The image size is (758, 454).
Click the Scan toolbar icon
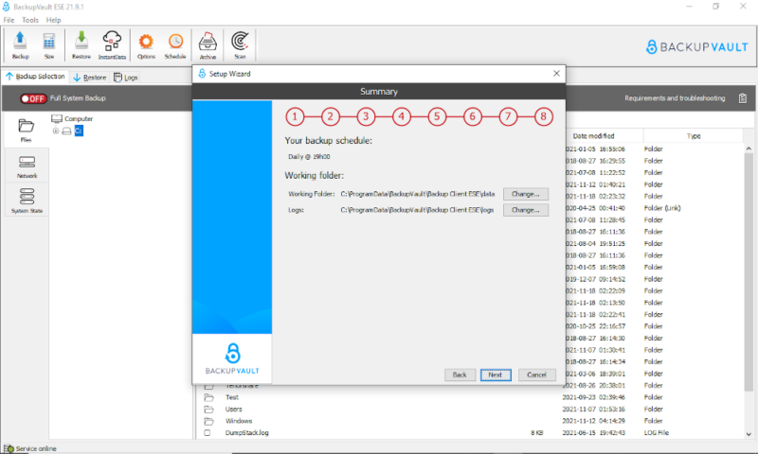[x=240, y=44]
